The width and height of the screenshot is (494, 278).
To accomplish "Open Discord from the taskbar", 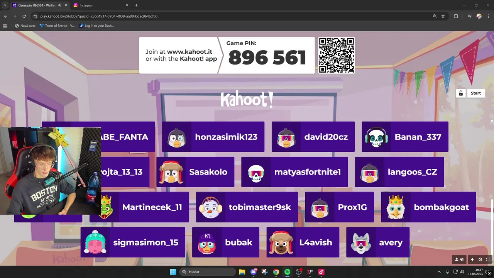I will 254,272.
